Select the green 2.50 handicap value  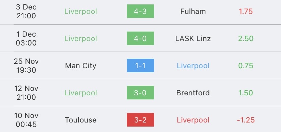click(246, 38)
